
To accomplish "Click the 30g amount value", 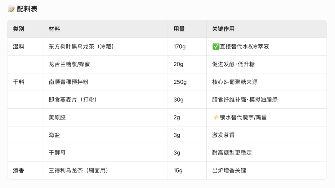I will click(178, 100).
